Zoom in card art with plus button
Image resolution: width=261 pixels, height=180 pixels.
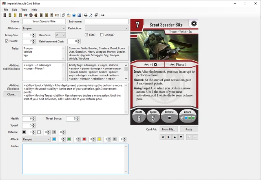(189, 137)
